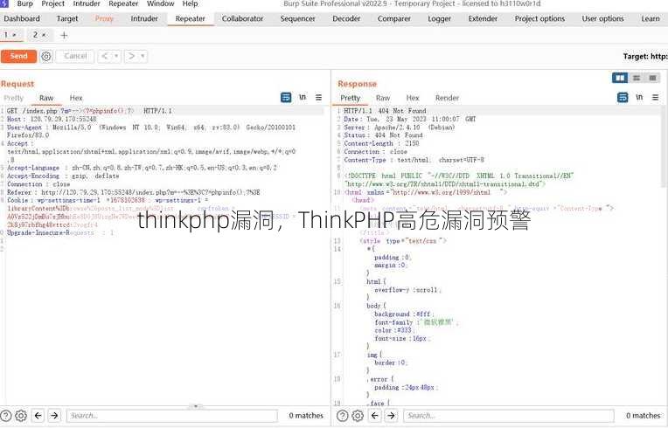The height and width of the screenshot is (428, 668).
Task: Open the Decoder tab
Action: pyautogui.click(x=346, y=18)
